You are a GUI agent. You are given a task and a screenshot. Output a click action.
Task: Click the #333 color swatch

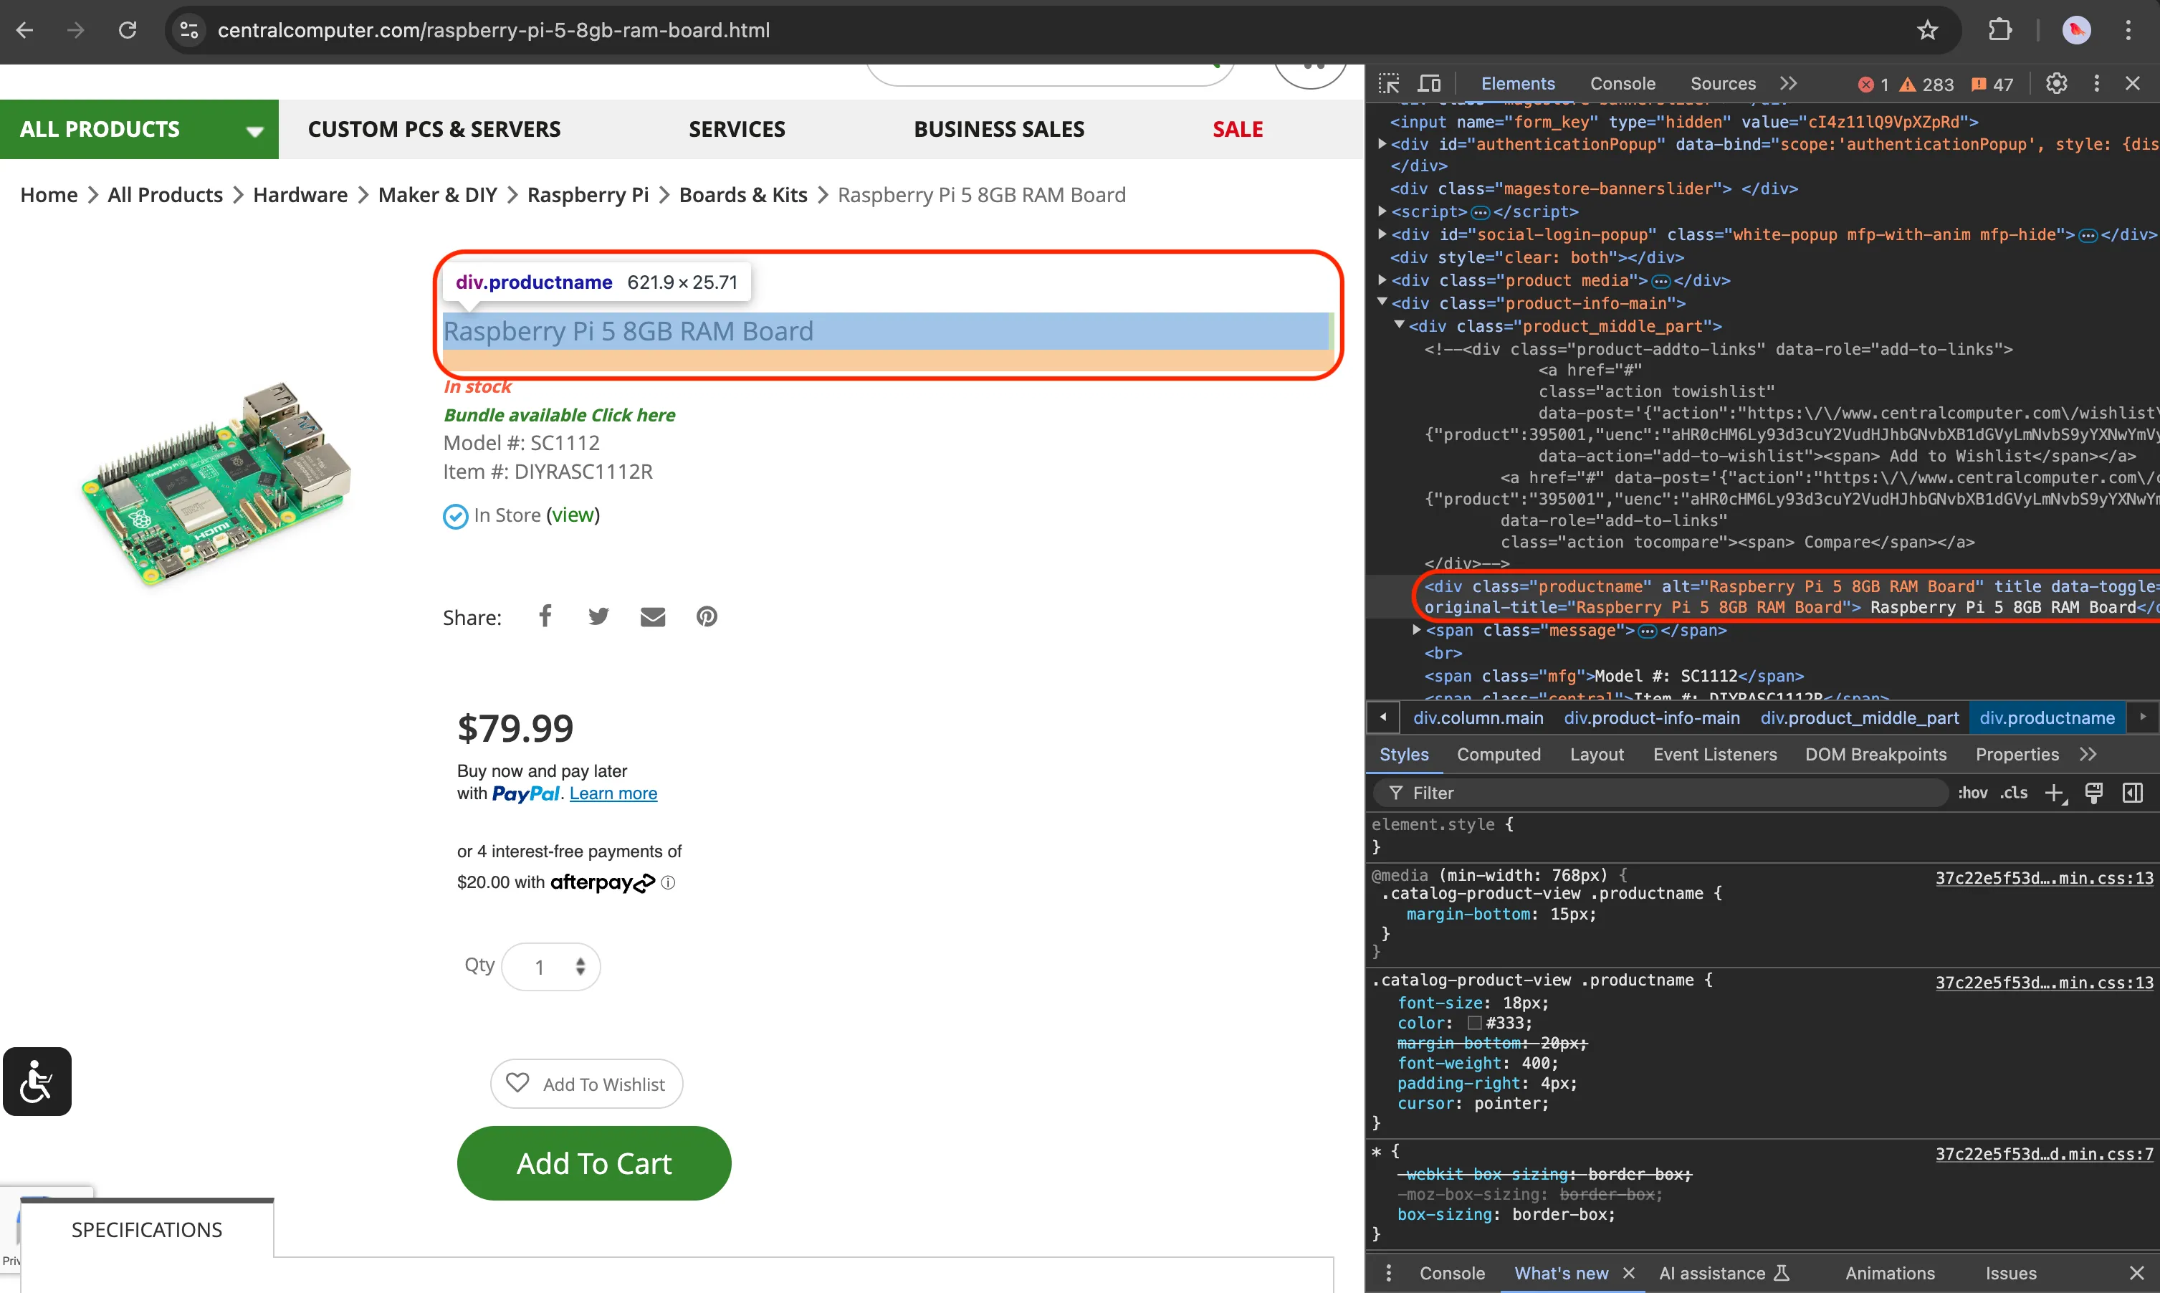(x=1473, y=1023)
